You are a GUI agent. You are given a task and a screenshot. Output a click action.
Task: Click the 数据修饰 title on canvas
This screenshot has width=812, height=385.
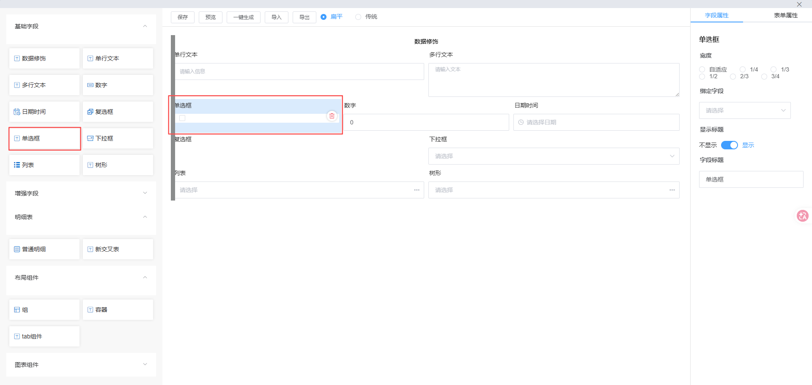coord(426,41)
